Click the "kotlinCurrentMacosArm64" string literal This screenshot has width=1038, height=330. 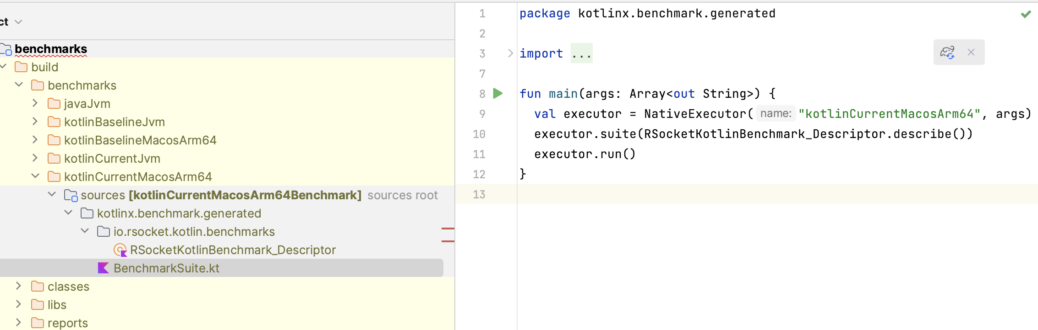[x=889, y=114]
